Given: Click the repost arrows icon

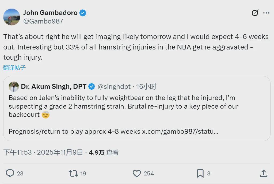Looking at the screenshot, I should click(74, 173).
